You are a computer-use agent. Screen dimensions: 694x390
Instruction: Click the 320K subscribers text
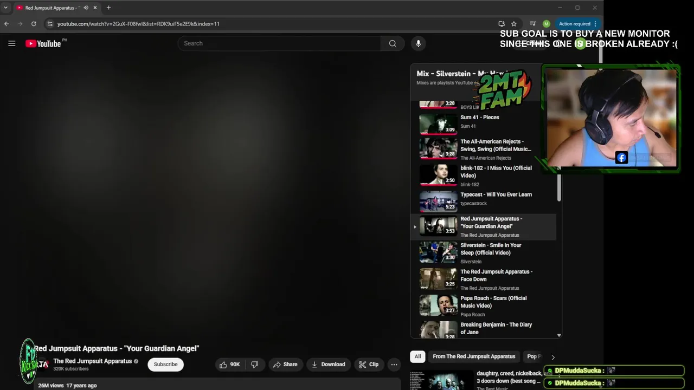(x=71, y=369)
